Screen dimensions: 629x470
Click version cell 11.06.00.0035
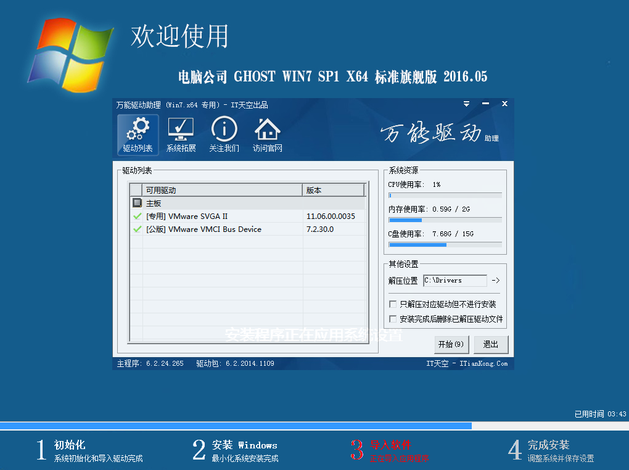click(331, 216)
